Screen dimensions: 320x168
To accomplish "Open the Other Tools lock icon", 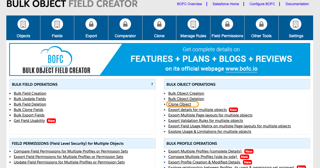I will 261,24.
